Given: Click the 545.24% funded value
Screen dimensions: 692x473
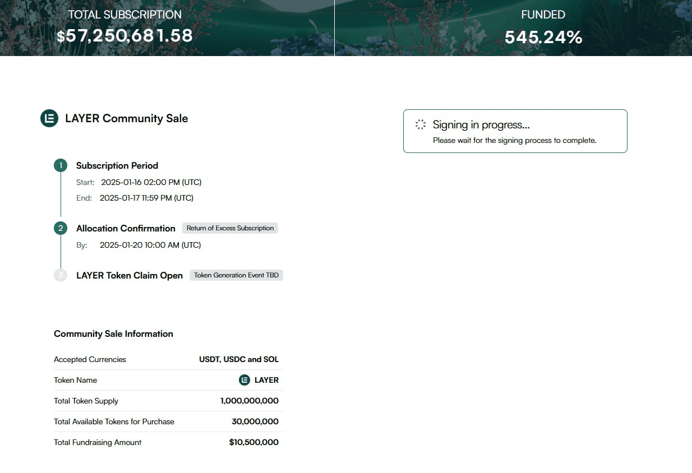Looking at the screenshot, I should (543, 37).
